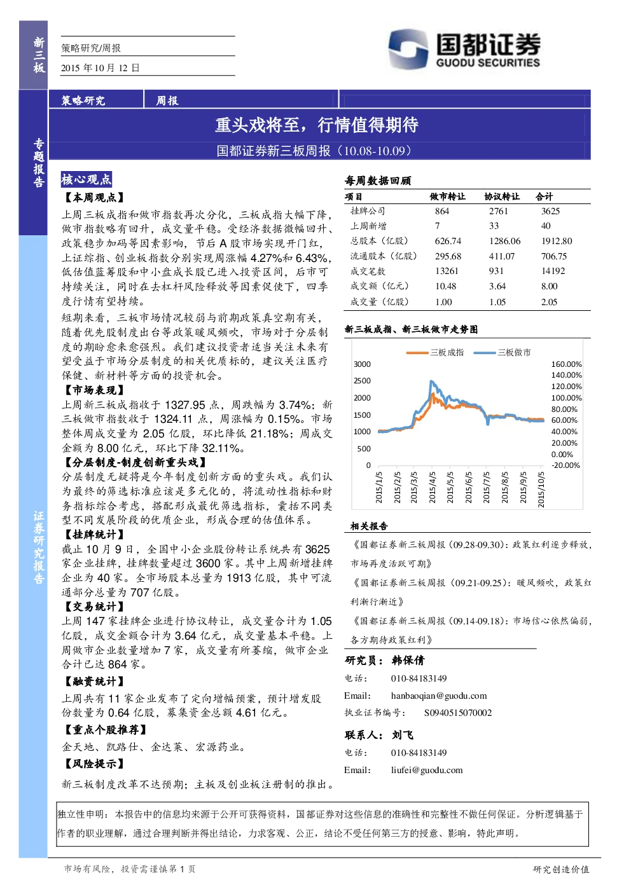Click the value 295.68 in the table
The width and height of the screenshot is (631, 892).
[448, 256]
